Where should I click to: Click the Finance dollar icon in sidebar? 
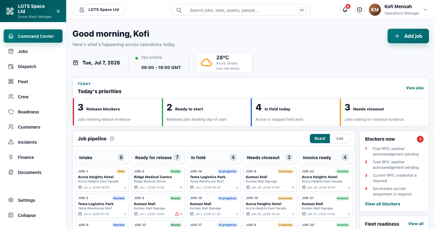pos(11,157)
